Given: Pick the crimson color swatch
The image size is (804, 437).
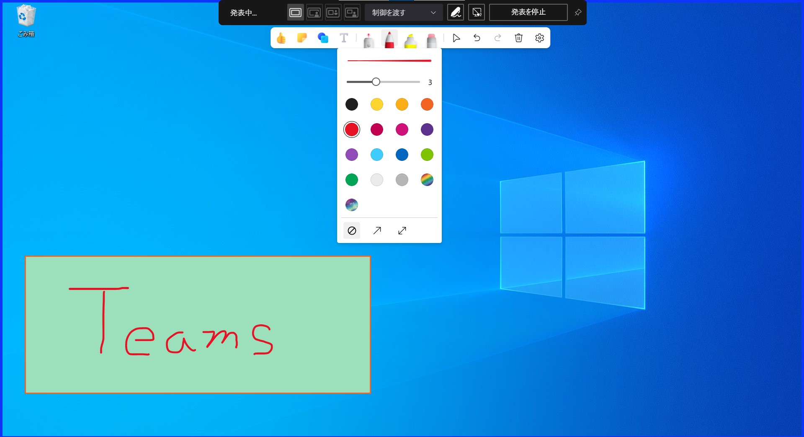Looking at the screenshot, I should (377, 129).
